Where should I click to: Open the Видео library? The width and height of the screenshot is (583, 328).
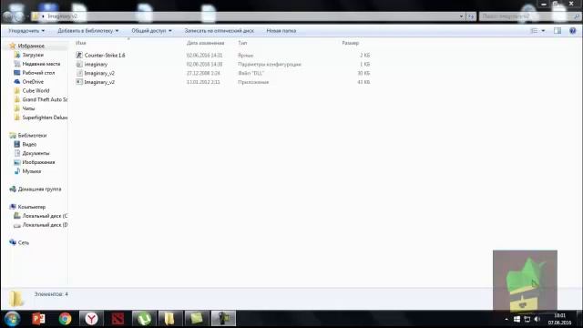pos(29,144)
